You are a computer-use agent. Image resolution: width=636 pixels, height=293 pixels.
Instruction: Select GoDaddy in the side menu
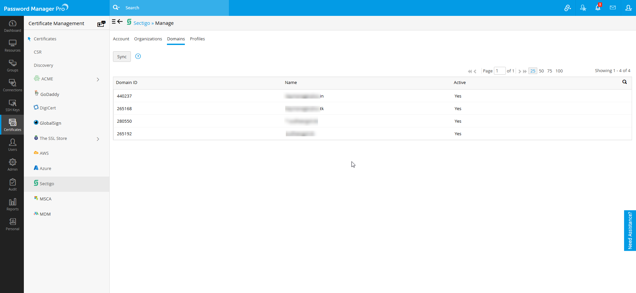pos(50,94)
